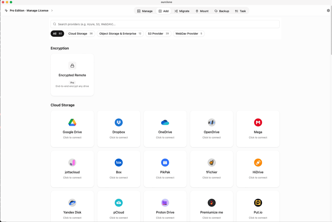Filter by Object Storage & Enterprise chip
This screenshot has height=222, width=332.
click(120, 34)
